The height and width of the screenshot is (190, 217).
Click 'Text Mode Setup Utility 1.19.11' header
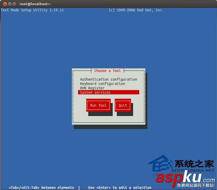[x=32, y=10]
